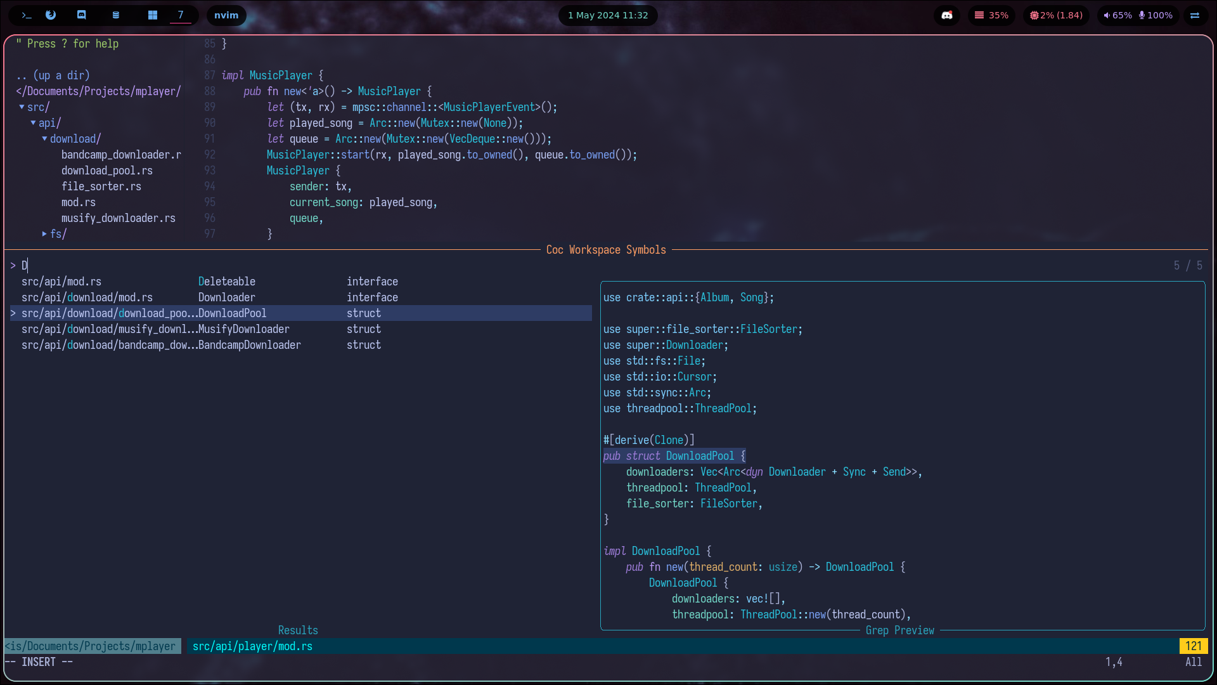Go up a directory via '.. (up a dir)'
Screen dimensions: 1217x685
coord(53,75)
